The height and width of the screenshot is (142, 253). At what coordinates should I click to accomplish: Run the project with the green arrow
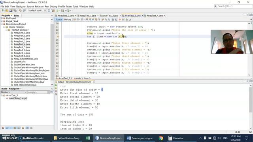[57, 11]
